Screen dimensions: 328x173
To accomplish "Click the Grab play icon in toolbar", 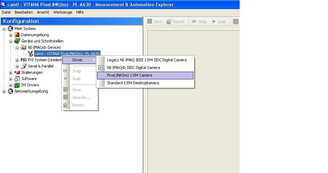I will click(214, 21).
